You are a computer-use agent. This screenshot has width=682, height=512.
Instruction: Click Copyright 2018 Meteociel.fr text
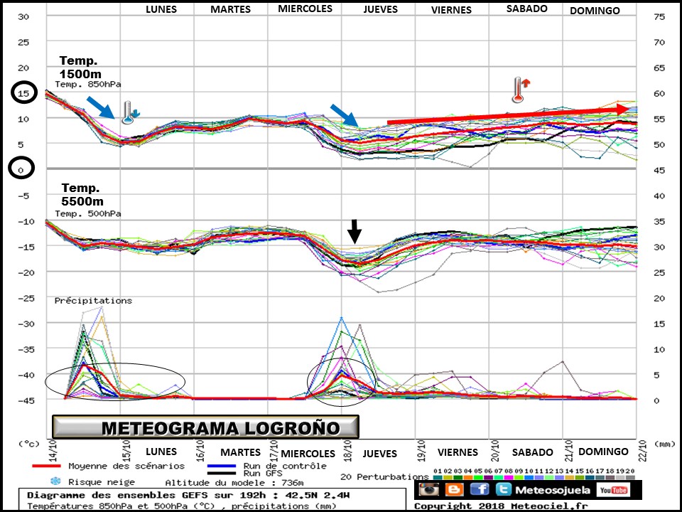(501, 506)
